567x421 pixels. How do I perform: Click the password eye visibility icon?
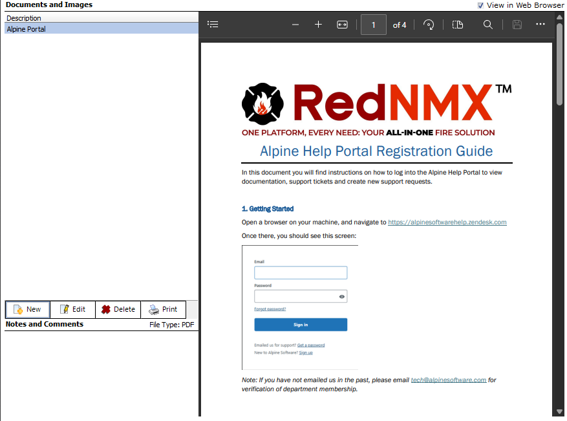(x=342, y=297)
